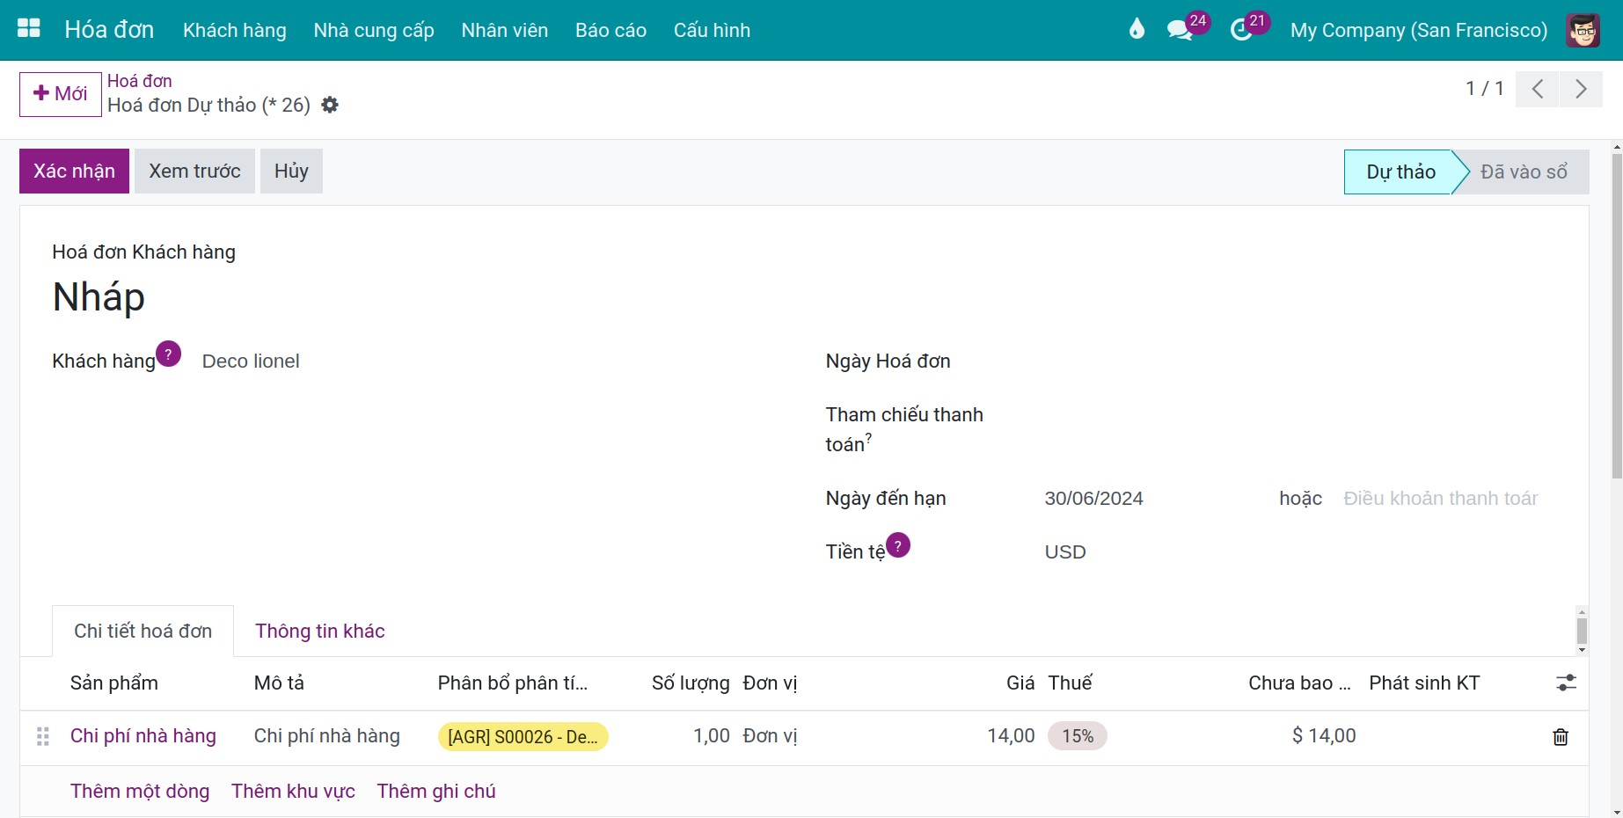Select Chi tiết hoá đơn tab
1623x818 pixels.
click(x=143, y=631)
